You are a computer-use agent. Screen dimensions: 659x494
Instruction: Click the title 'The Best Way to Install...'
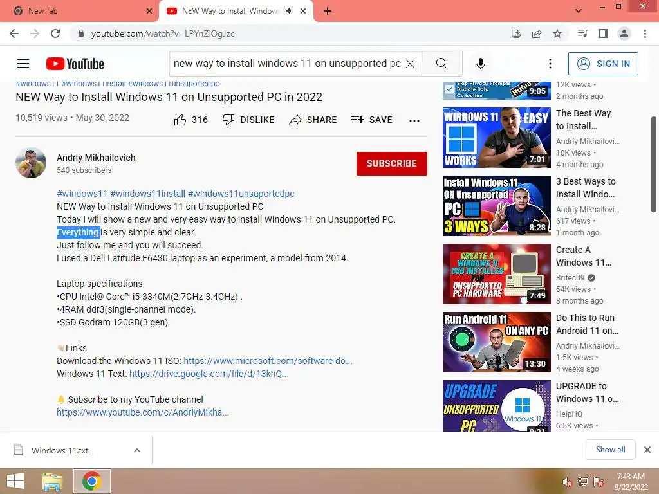coord(583,120)
